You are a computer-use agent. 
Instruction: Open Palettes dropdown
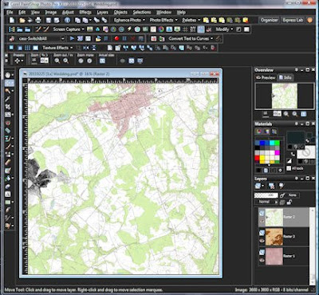coord(191,20)
